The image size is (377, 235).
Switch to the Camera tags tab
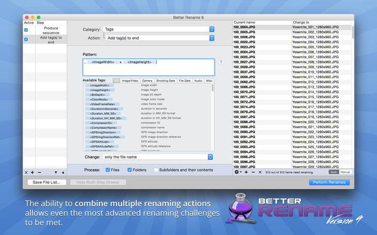click(147, 81)
